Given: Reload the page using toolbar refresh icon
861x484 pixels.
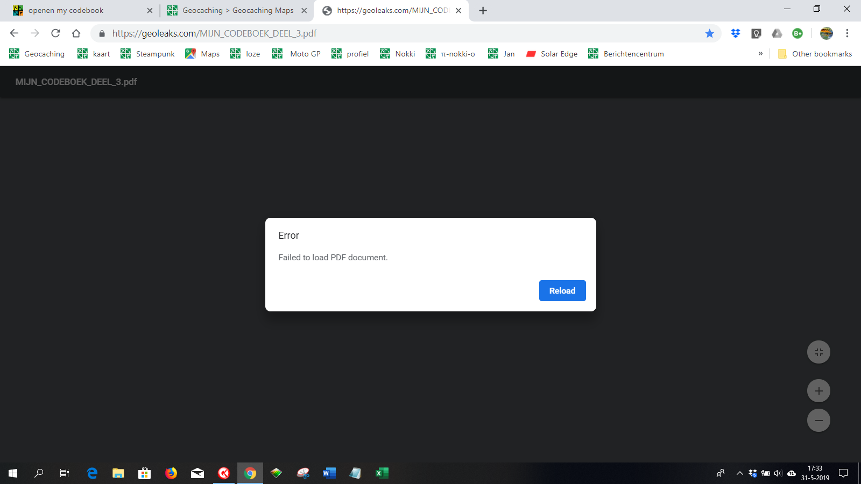Looking at the screenshot, I should coord(55,33).
